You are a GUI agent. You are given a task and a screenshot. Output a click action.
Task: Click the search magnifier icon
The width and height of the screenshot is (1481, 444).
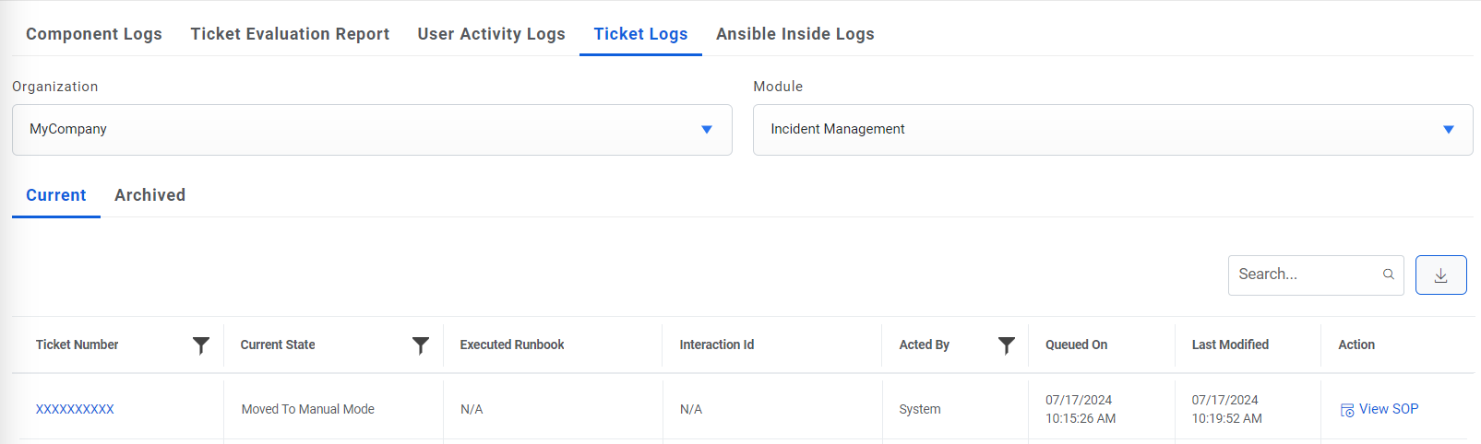(x=1388, y=275)
